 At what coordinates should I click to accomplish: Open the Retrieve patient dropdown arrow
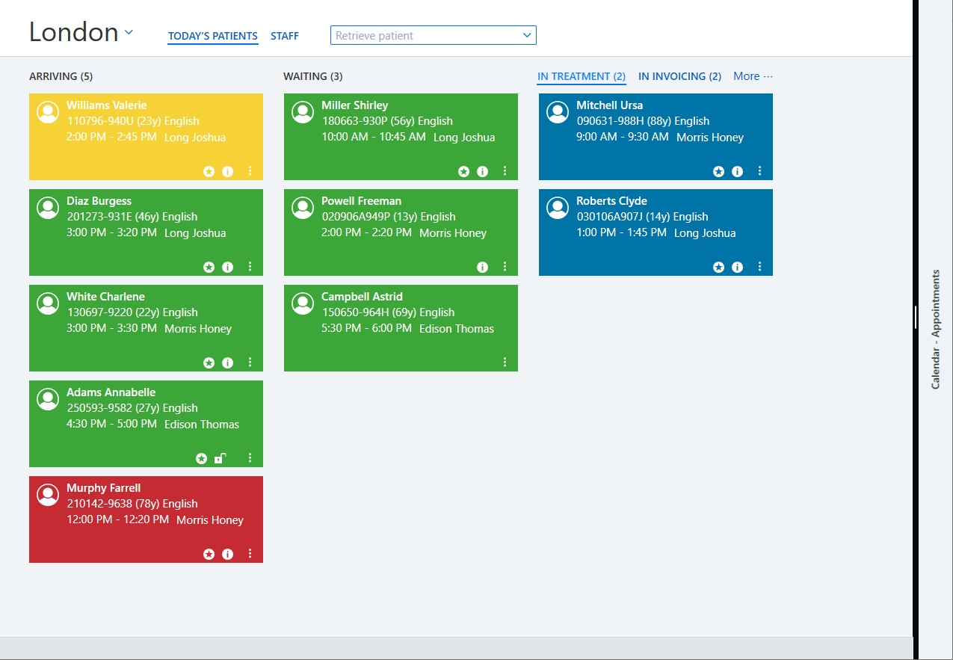click(x=527, y=35)
